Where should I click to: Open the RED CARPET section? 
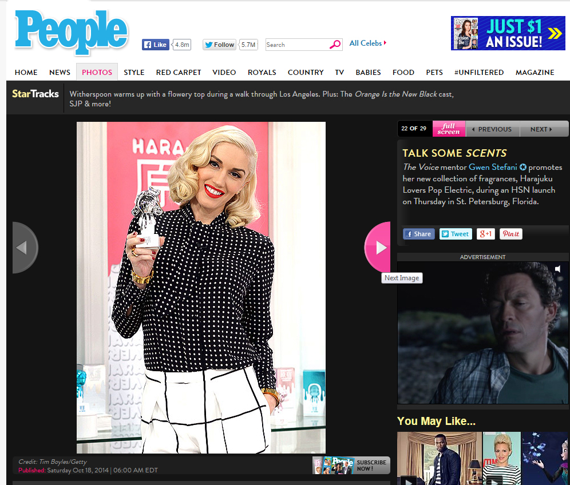(x=179, y=72)
